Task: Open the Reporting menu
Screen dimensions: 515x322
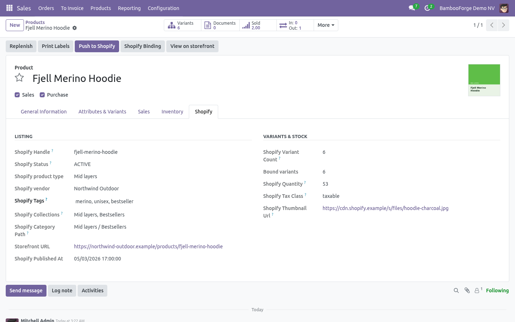Action: click(x=129, y=8)
